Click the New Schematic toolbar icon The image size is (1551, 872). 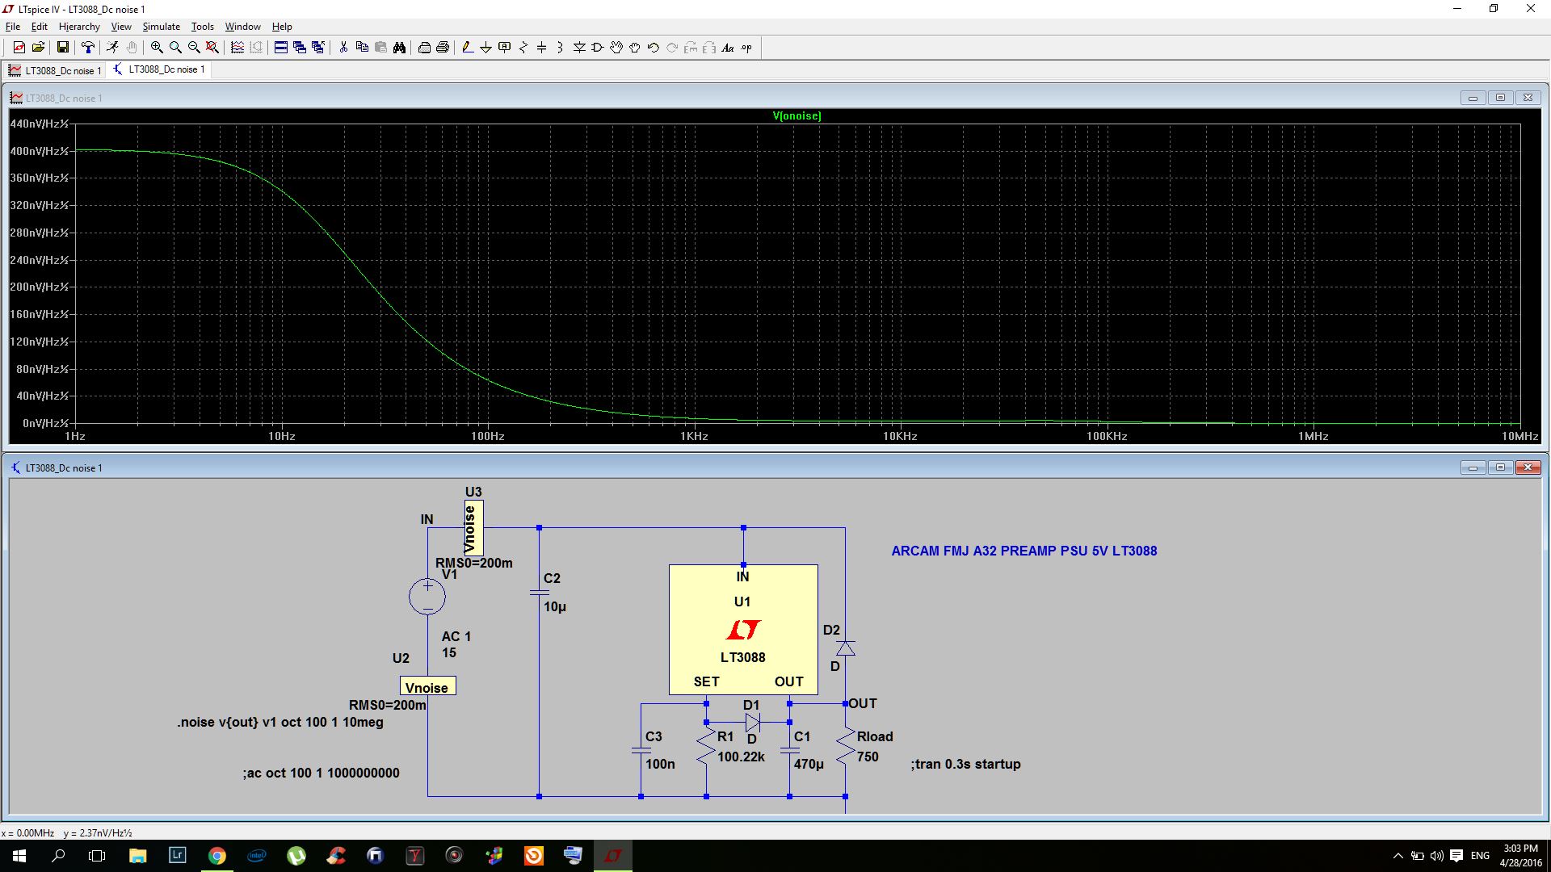click(19, 48)
